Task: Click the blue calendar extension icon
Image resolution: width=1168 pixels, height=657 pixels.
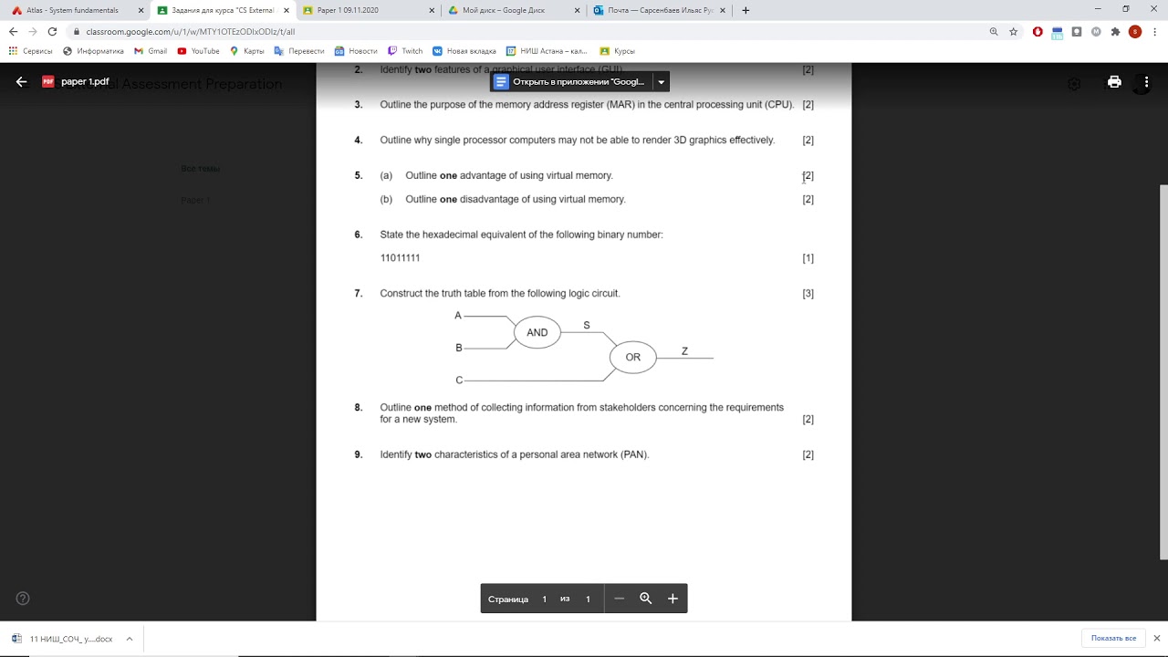Action: pyautogui.click(x=1058, y=32)
